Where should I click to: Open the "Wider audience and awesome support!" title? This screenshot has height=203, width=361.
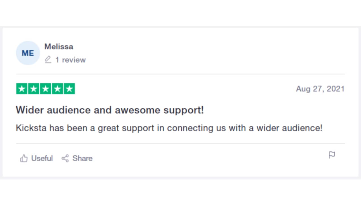click(x=110, y=110)
